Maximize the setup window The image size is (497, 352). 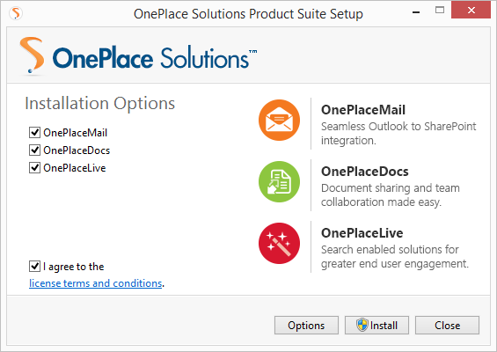coord(440,11)
